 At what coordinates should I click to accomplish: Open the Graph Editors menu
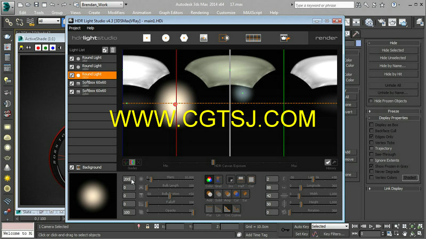[x=170, y=12]
